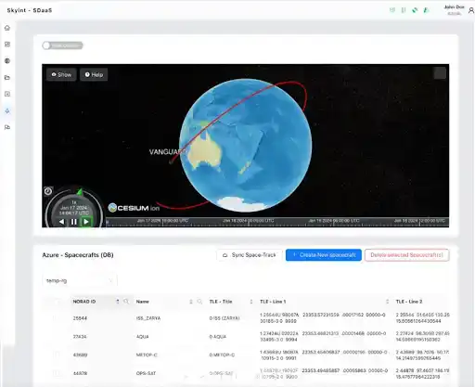
Task: Play the Cesium animation in reverse
Action: click(x=62, y=222)
